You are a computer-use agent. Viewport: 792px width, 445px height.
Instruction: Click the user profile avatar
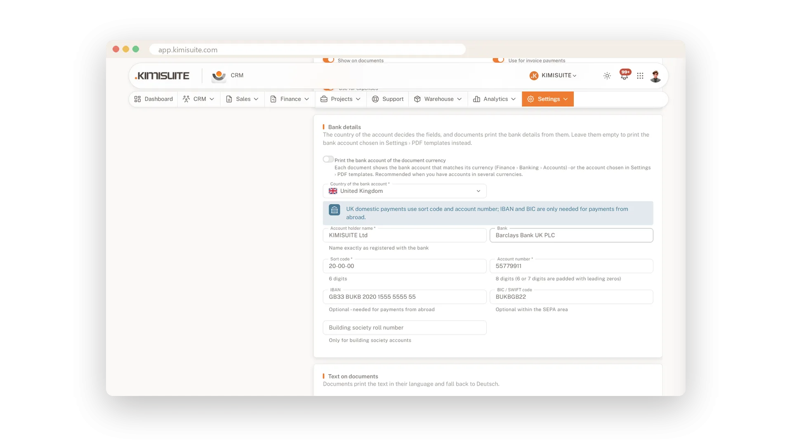click(655, 76)
